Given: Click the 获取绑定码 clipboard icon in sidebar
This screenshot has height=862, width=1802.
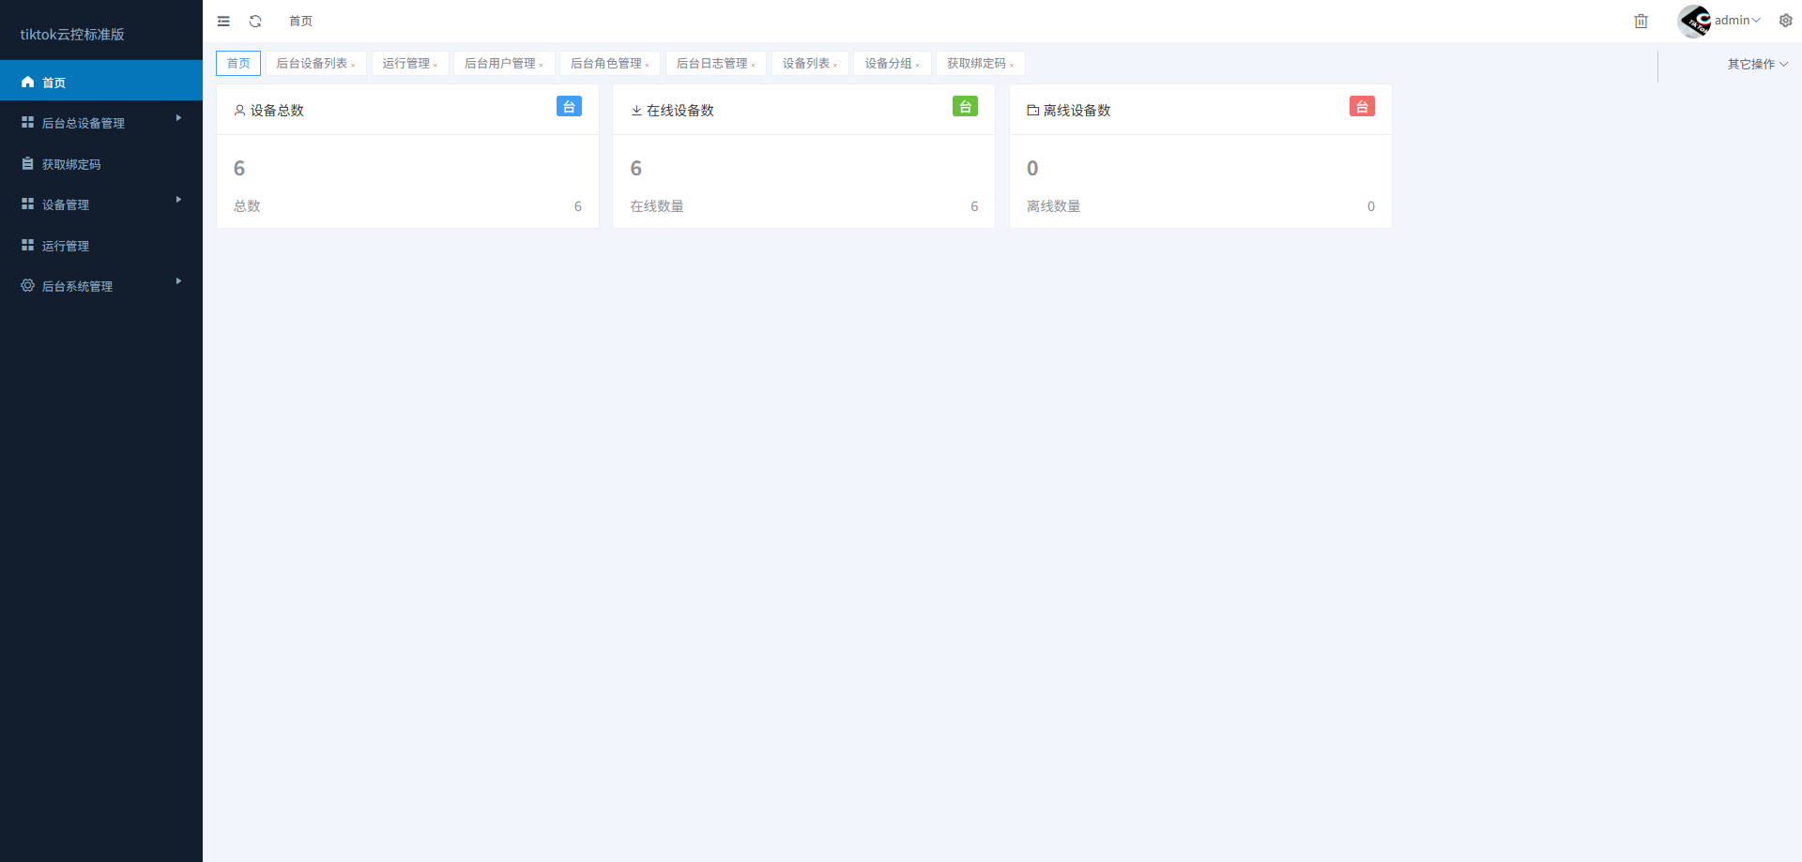Looking at the screenshot, I should tap(27, 163).
